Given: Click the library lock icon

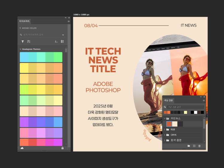Looking at the screenshot, I should point(62,148).
